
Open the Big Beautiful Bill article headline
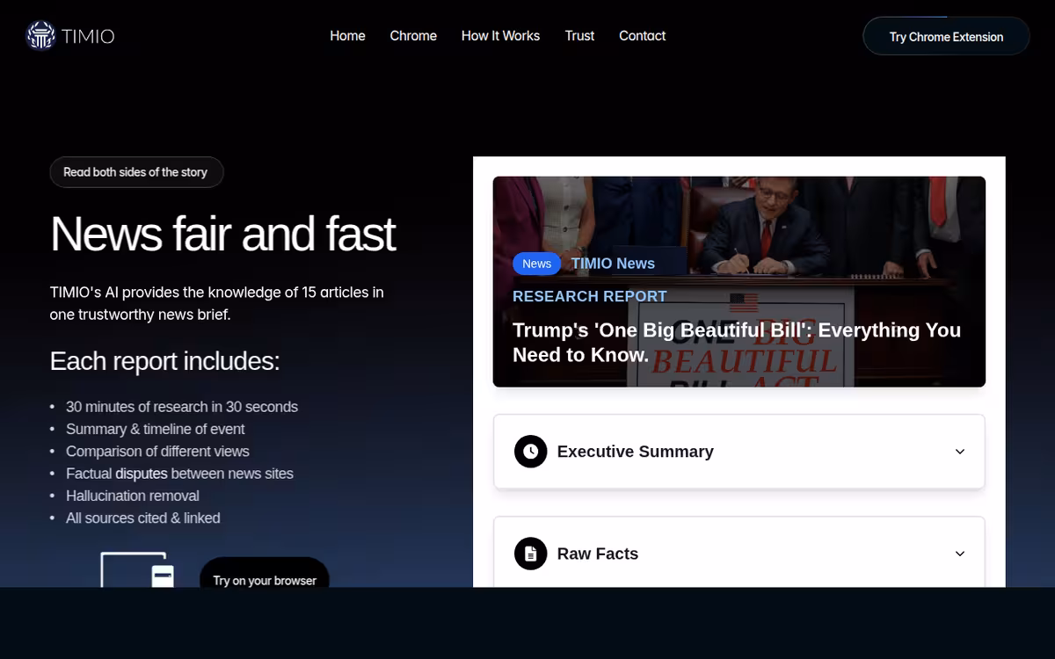point(737,343)
